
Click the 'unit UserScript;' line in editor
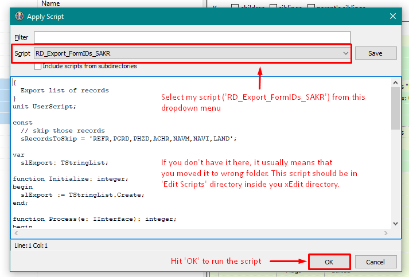[x=44, y=107]
